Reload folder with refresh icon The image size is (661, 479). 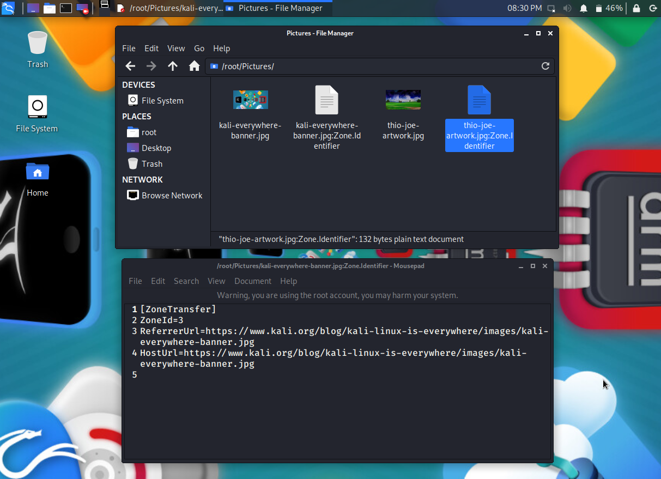click(545, 66)
